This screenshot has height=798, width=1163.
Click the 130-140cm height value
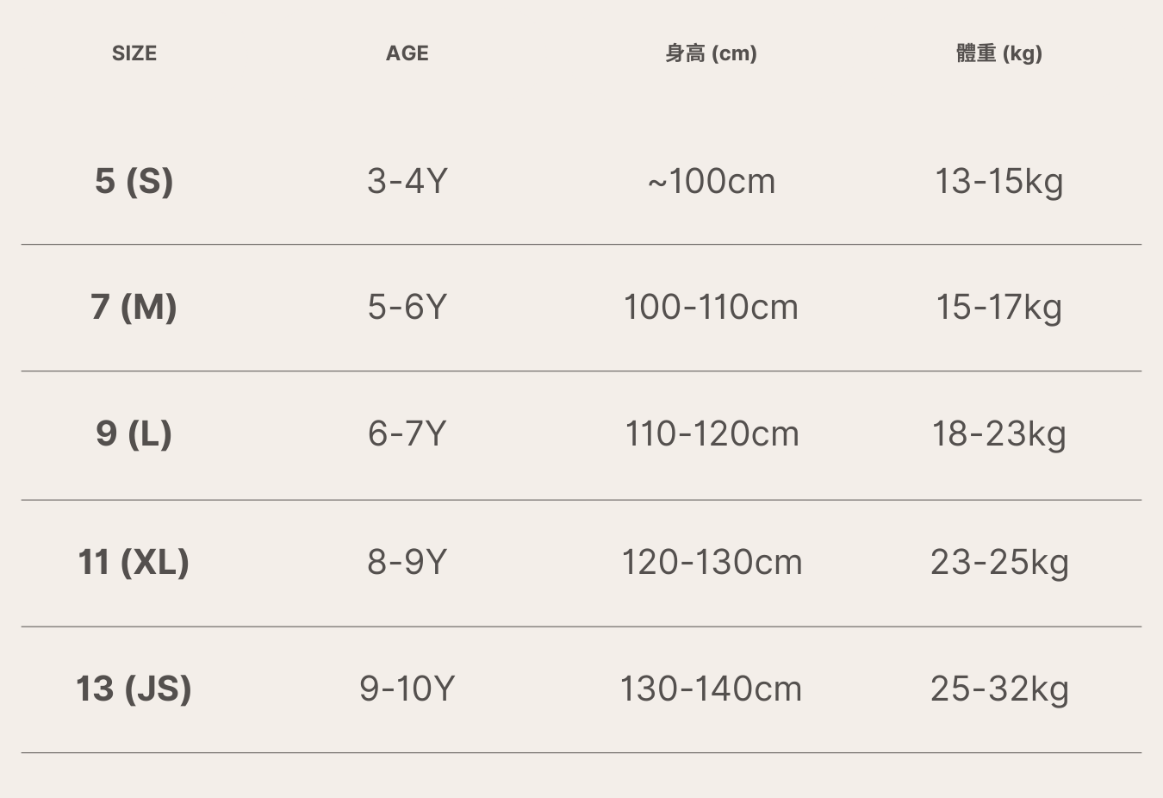pos(712,689)
